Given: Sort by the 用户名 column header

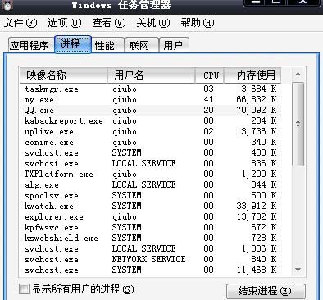Looking at the screenshot, I should pyautogui.click(x=151, y=75).
